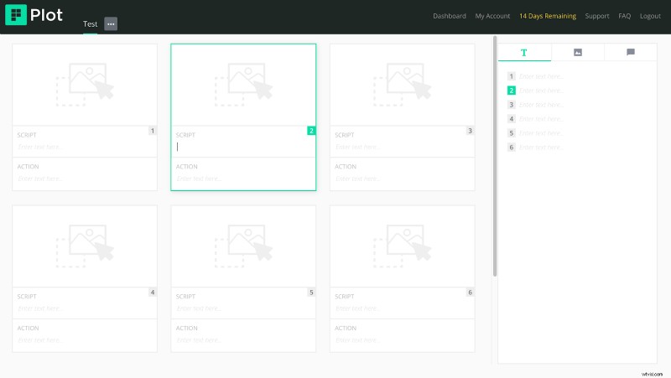This screenshot has height=378, width=671.
Task: Click image placeholder icon in scene 3
Action: tap(402, 85)
